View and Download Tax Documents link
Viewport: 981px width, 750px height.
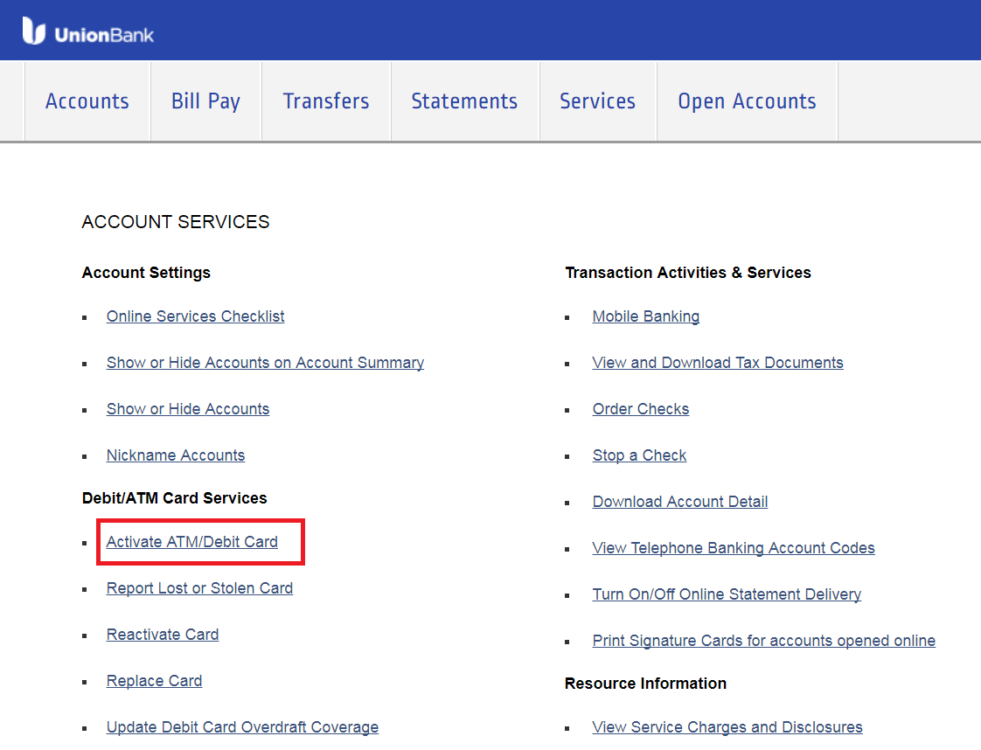717,363
